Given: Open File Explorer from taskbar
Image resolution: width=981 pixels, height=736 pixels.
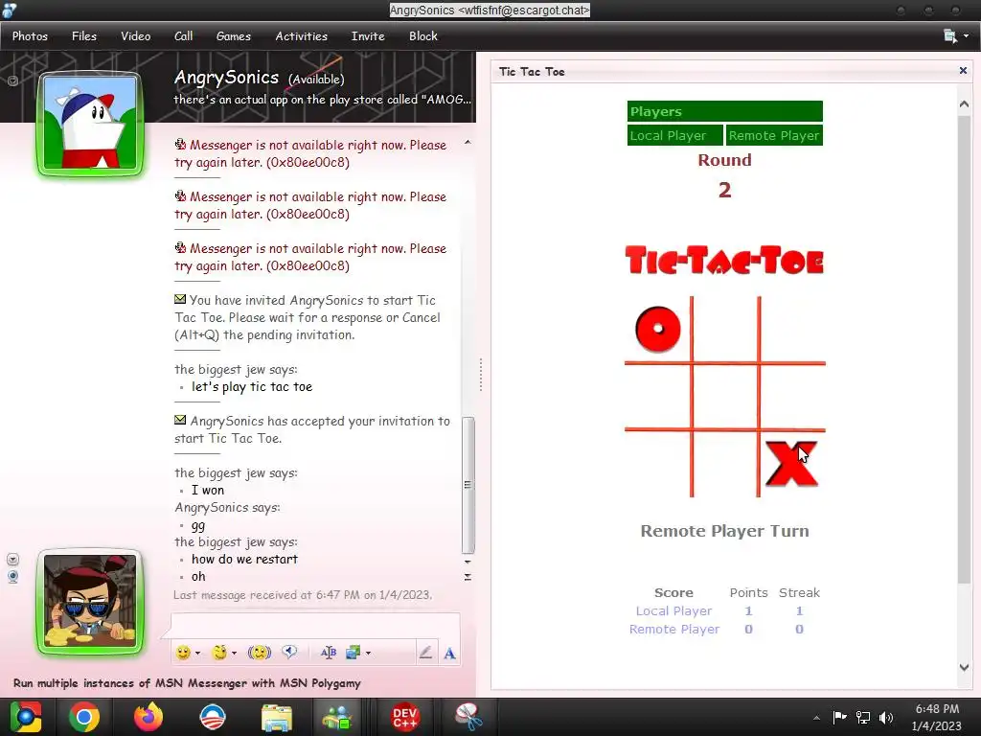Looking at the screenshot, I should (277, 718).
